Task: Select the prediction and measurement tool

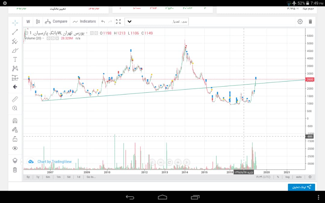Action: tap(15, 78)
